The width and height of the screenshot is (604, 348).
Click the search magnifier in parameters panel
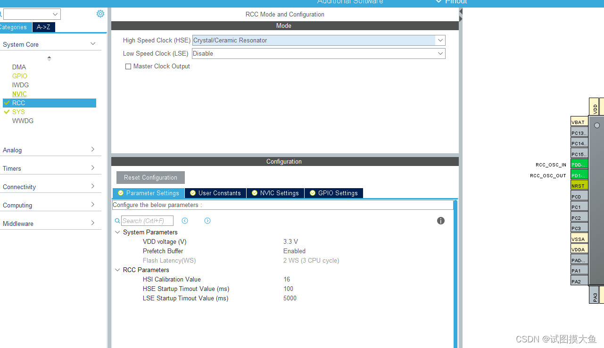click(116, 220)
